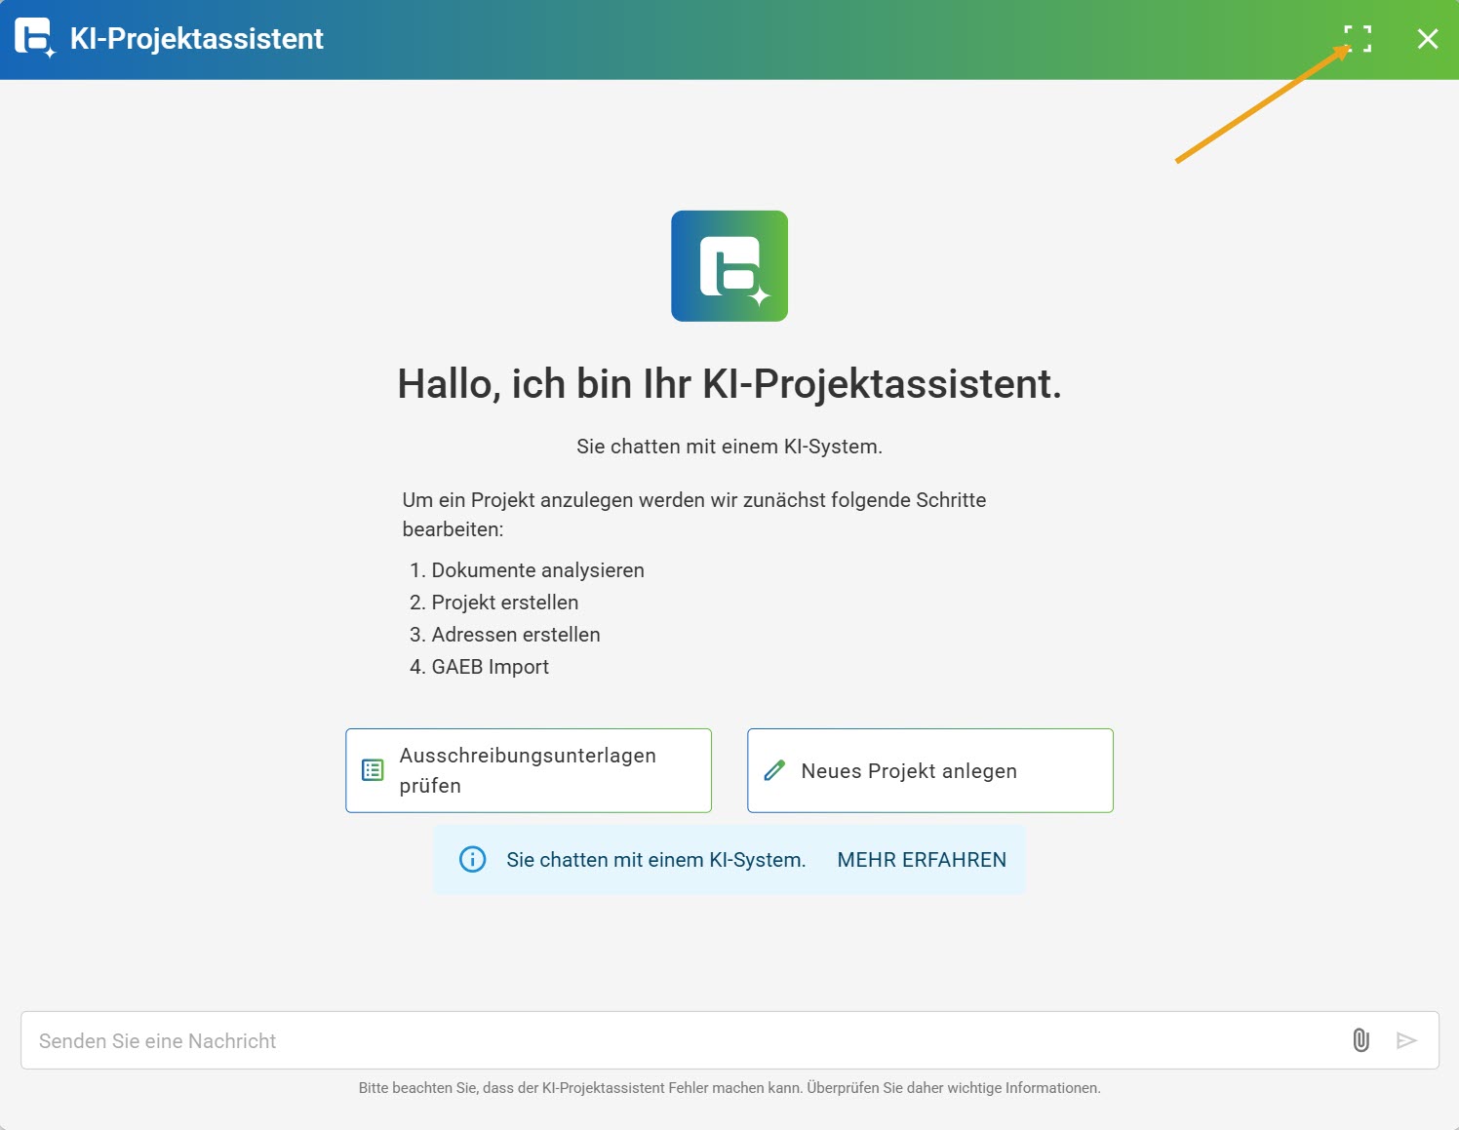Close the KI-Projektassistent window
The width and height of the screenshot is (1459, 1130).
[1428, 39]
